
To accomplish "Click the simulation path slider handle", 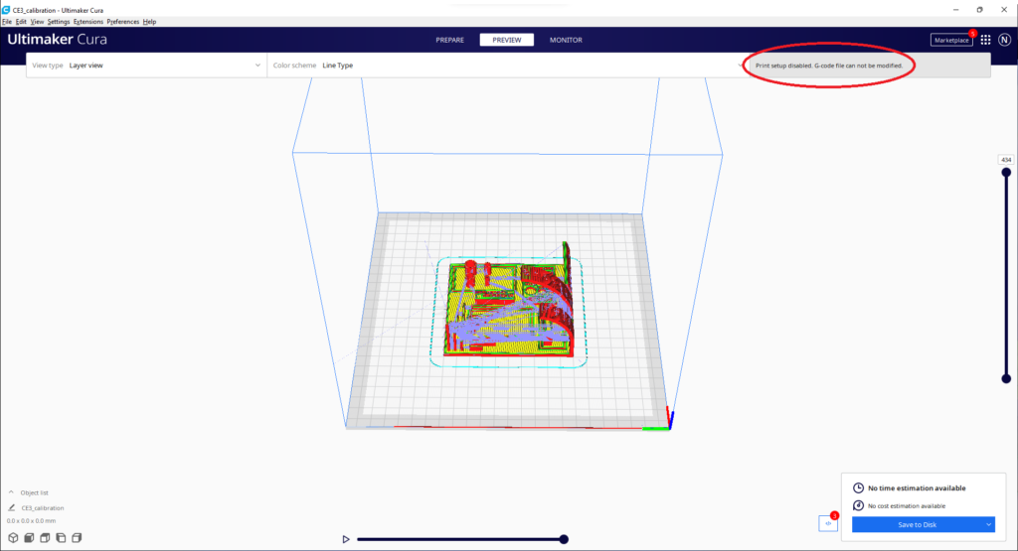I will tap(565, 539).
